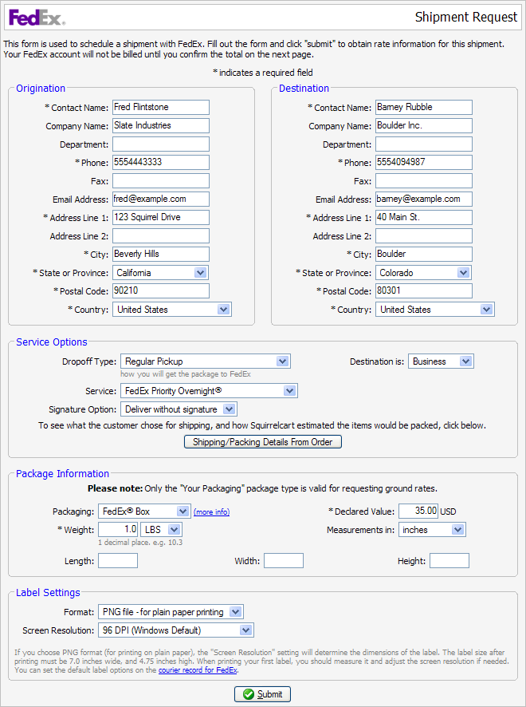Open Shipping/Packing Details From Order
This screenshot has height=707, width=526.
pos(262,442)
